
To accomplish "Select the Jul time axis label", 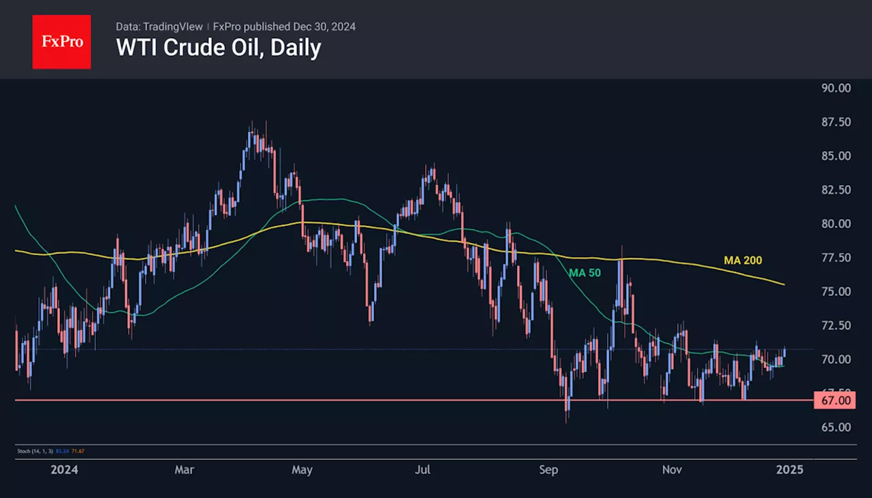I will point(423,469).
